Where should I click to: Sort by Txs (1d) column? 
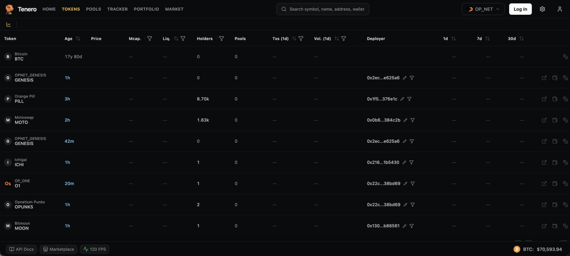[294, 38]
